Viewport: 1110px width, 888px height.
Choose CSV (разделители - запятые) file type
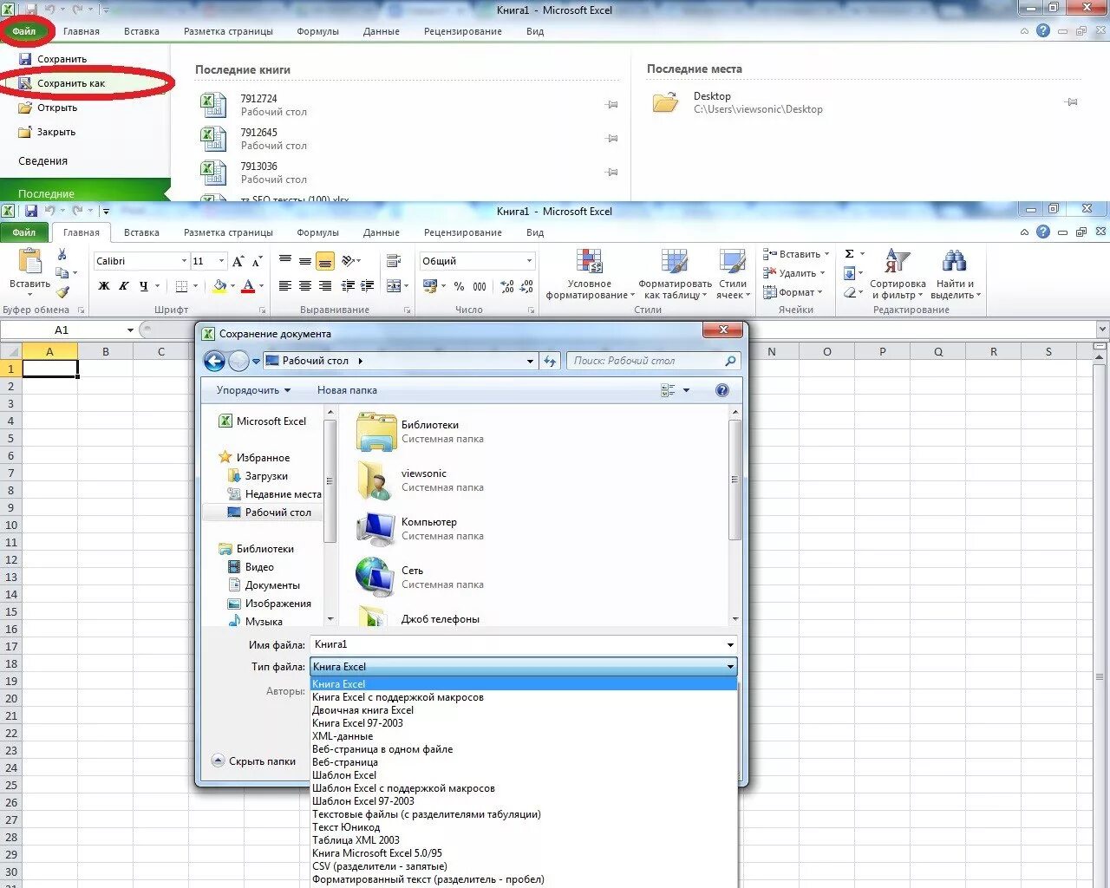coord(380,866)
